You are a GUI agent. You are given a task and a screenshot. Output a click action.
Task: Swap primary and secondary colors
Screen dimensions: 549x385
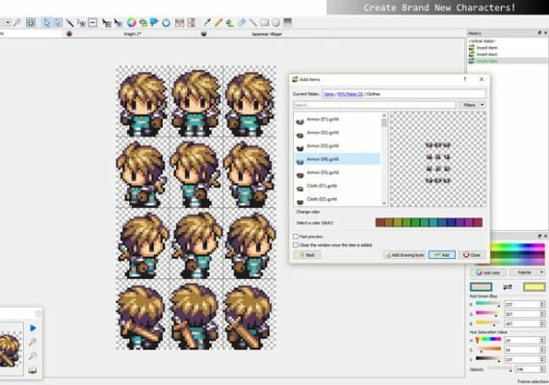[x=508, y=287]
